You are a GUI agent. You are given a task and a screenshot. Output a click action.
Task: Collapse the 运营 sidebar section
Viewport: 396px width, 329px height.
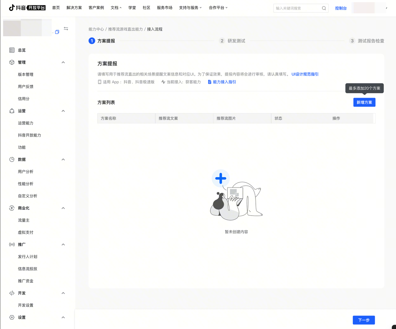click(x=63, y=111)
